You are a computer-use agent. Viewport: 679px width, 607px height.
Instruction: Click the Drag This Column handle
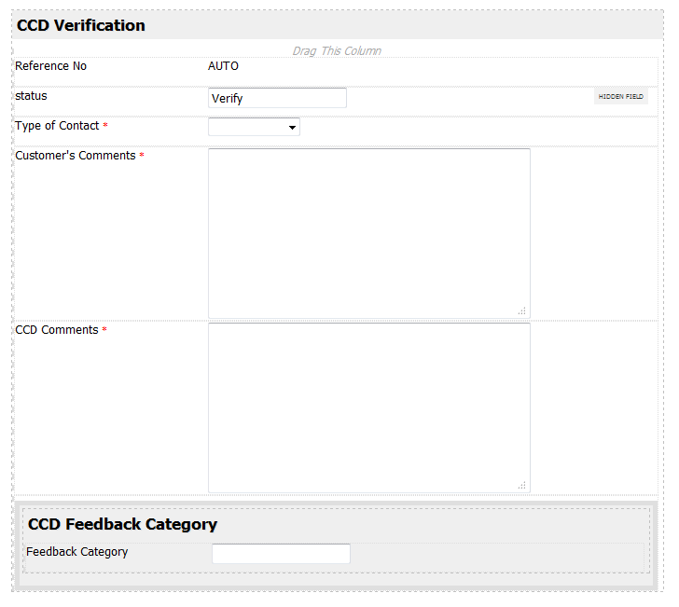pyautogui.click(x=337, y=50)
